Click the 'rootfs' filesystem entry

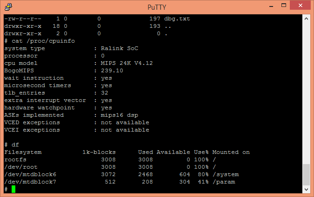[x=15, y=159]
